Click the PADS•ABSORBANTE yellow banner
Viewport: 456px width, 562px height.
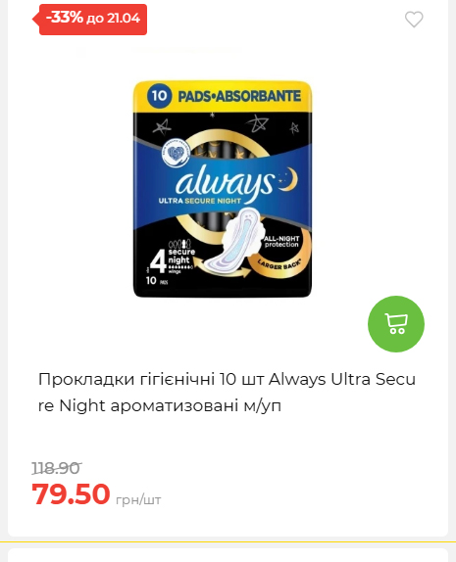click(223, 96)
